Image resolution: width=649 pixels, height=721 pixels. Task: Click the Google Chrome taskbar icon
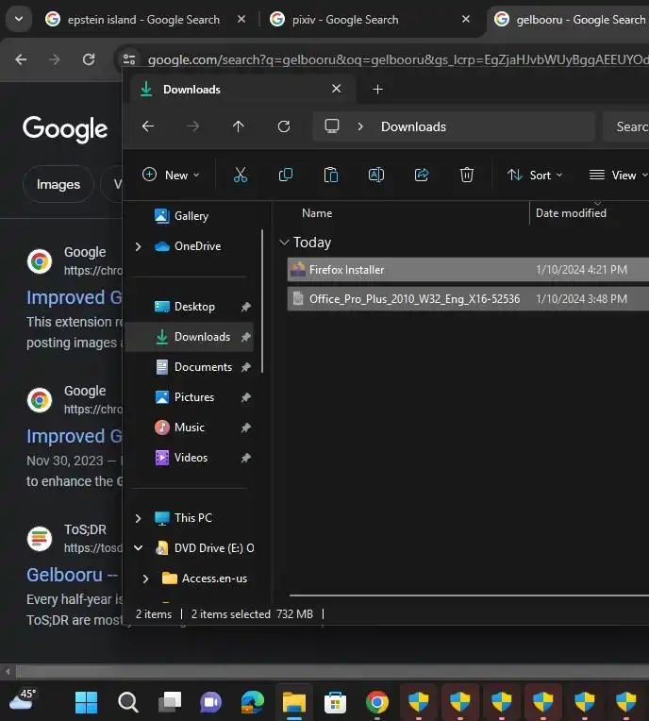(x=377, y=702)
